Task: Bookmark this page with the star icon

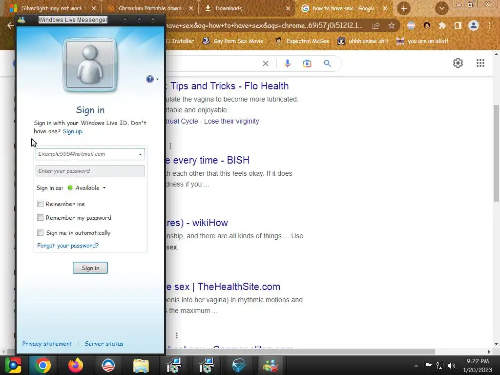Action: [x=392, y=25]
